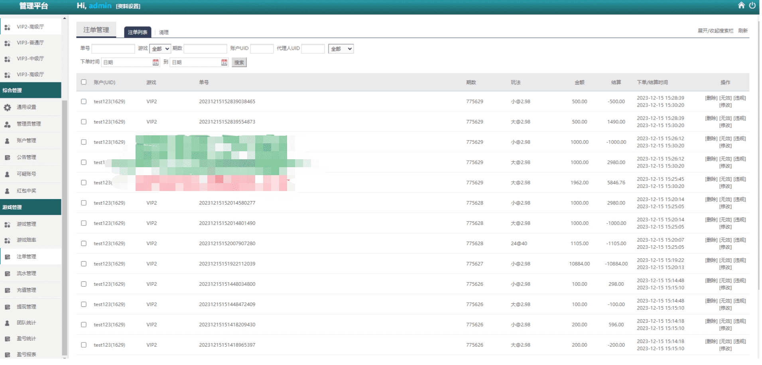Click the power logout icon
Viewport: 762px width, 365px height.
(x=752, y=5)
